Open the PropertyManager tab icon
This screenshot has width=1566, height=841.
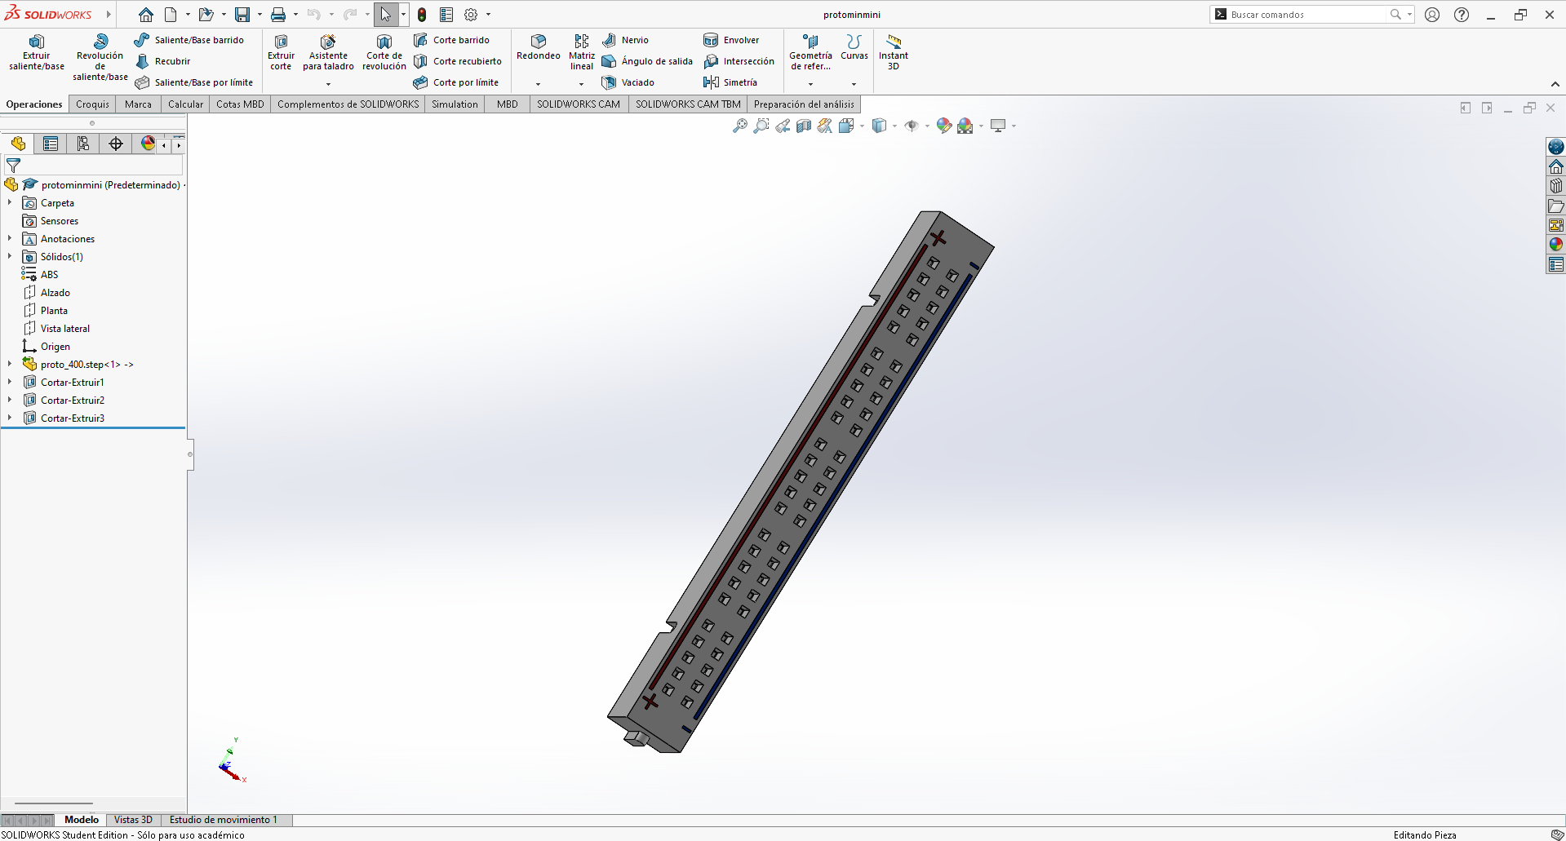coord(51,144)
